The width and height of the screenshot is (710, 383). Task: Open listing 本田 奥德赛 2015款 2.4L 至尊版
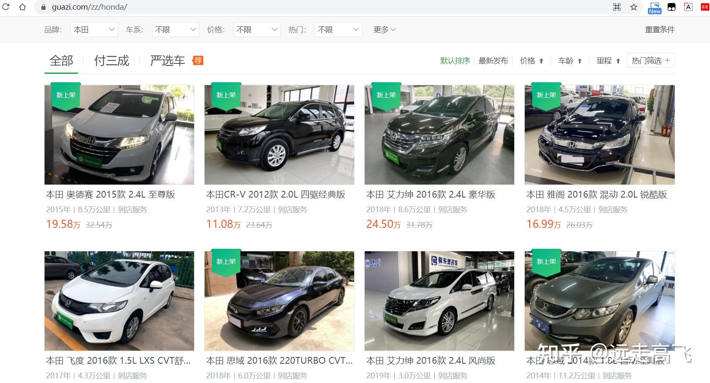point(110,195)
